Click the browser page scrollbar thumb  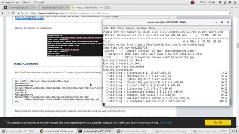pos(238,45)
